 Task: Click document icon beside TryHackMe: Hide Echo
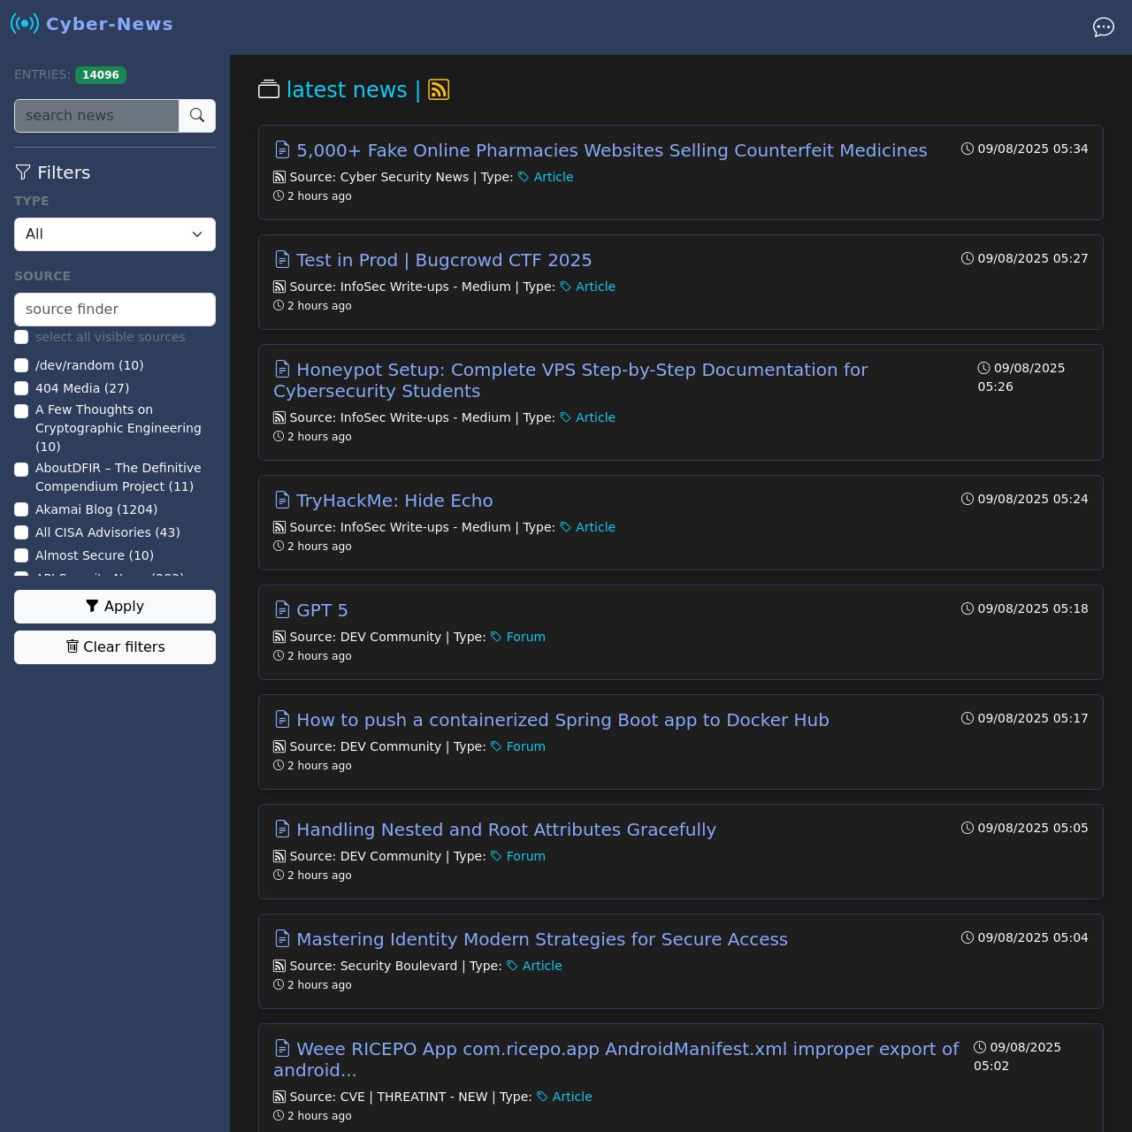282,501
